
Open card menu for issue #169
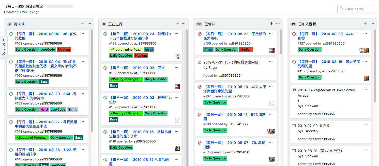[x=82, y=33]
